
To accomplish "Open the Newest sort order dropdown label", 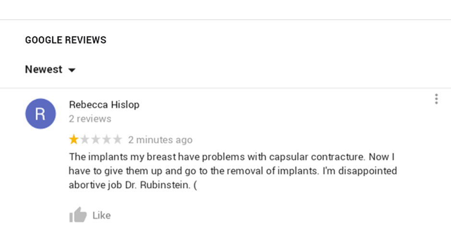I will click(44, 70).
